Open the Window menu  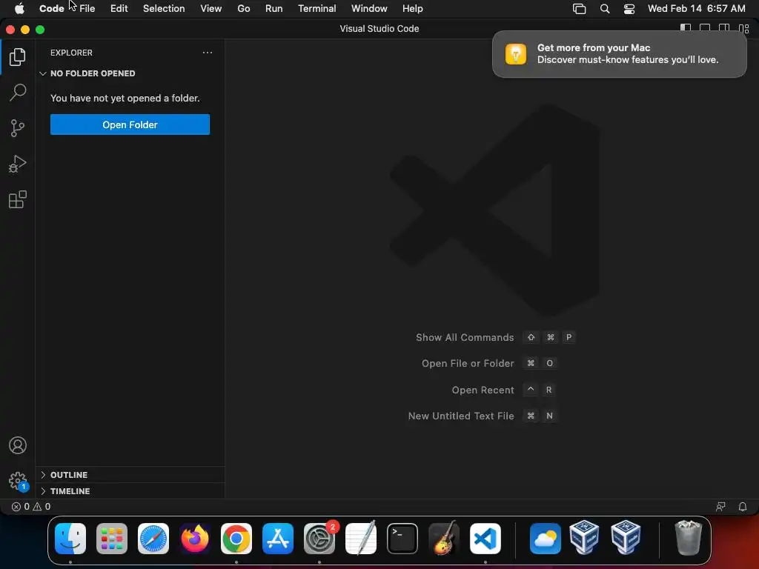coord(369,8)
